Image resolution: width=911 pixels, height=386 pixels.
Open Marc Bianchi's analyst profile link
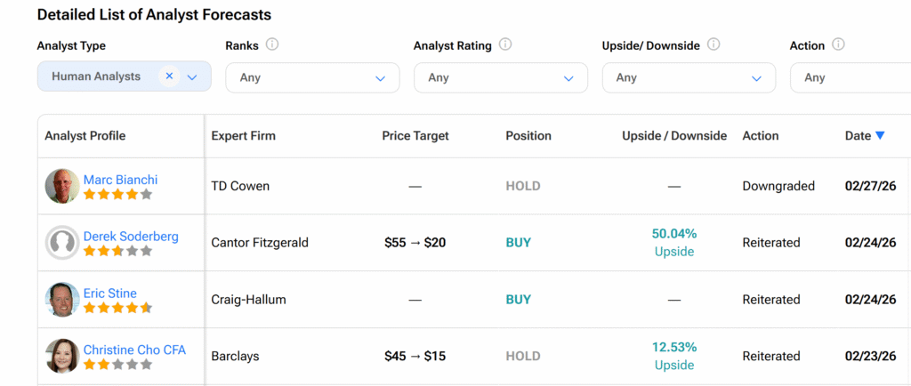tap(120, 180)
